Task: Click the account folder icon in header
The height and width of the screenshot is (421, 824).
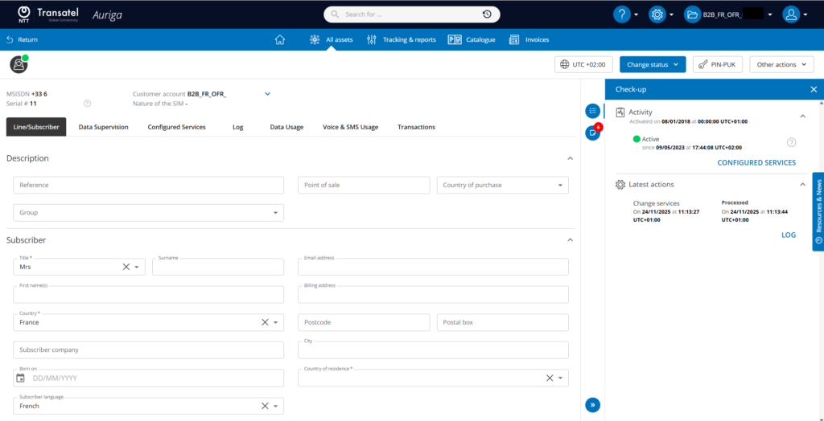Action: coord(692,14)
